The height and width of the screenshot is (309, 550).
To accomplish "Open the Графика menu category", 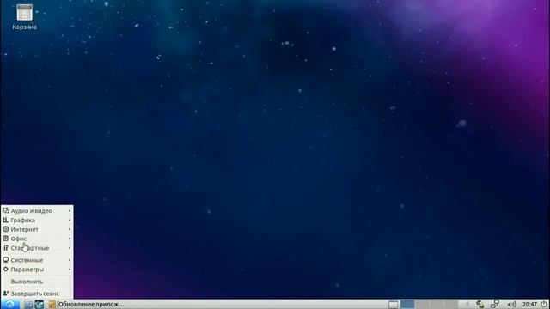I will coord(37,221).
